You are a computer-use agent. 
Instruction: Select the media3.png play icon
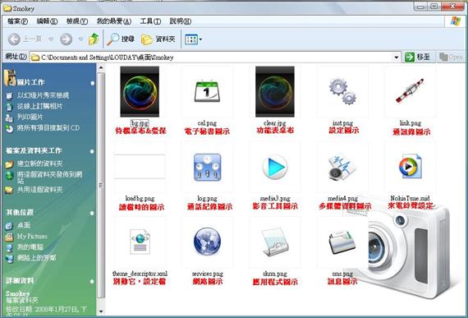pos(275,167)
